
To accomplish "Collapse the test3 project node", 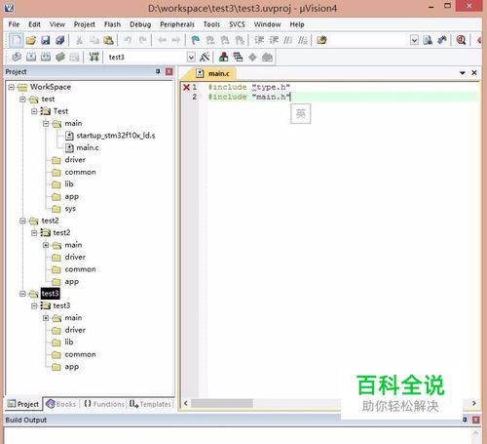I will 22,294.
